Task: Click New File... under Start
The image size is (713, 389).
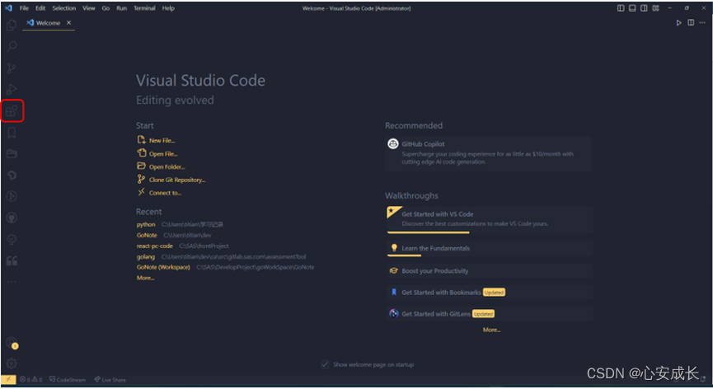Action: tap(156, 140)
